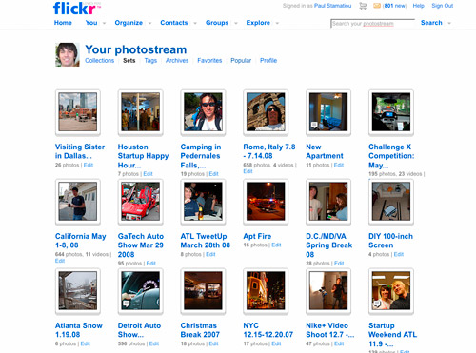Open the NYC 12.15-12.20.07 thumbnail
Screen dimensions: 476x353
pyautogui.click(x=266, y=290)
